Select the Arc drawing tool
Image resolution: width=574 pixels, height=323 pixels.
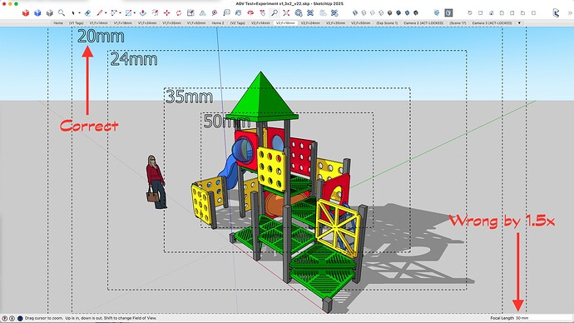114,12
